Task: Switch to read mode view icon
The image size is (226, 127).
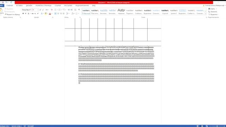Action: tap(197, 126)
